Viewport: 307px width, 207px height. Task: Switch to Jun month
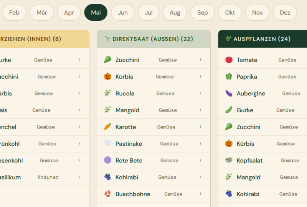point(122,13)
